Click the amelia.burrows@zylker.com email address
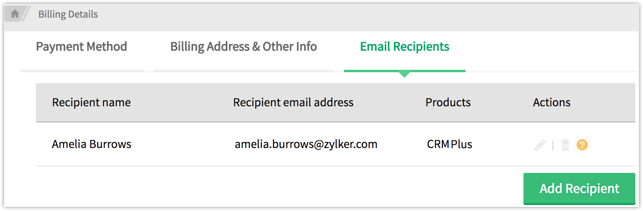 click(306, 144)
